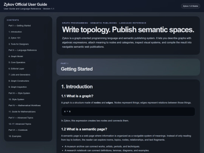Viewport: 204px width, 153px height.
Task: Open Part III — Style System link
Action: [19, 93]
